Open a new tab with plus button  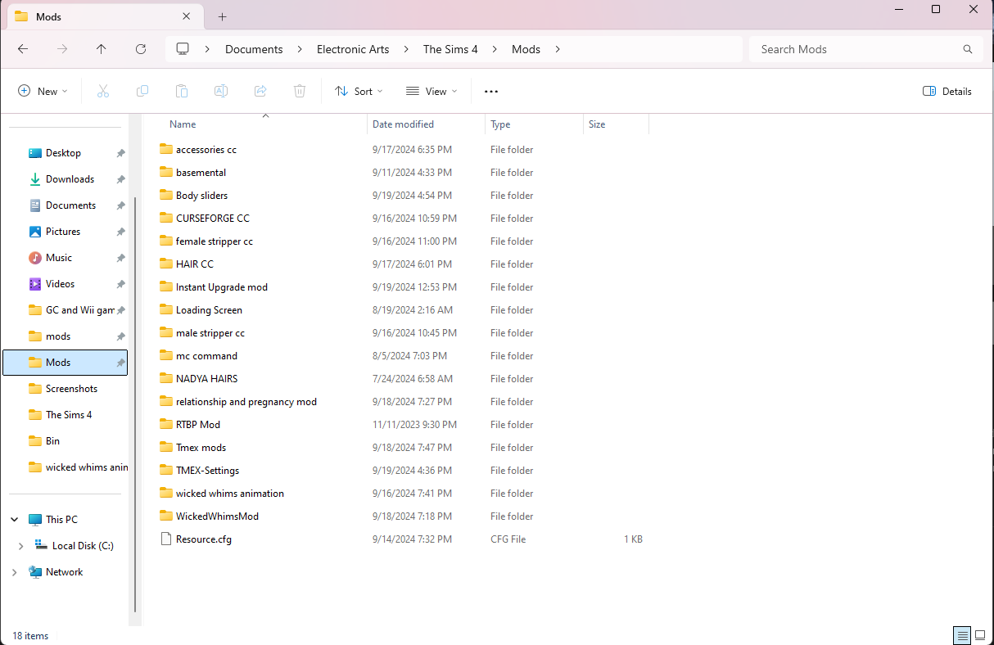(x=222, y=16)
